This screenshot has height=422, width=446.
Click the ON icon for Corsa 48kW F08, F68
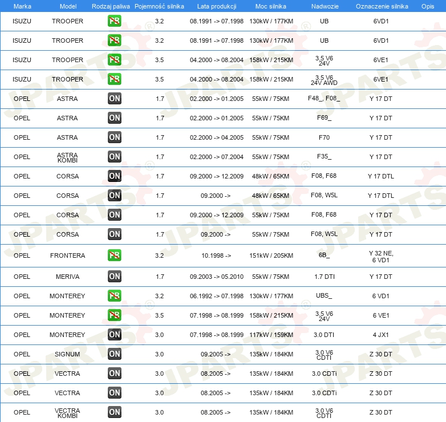tap(114, 176)
